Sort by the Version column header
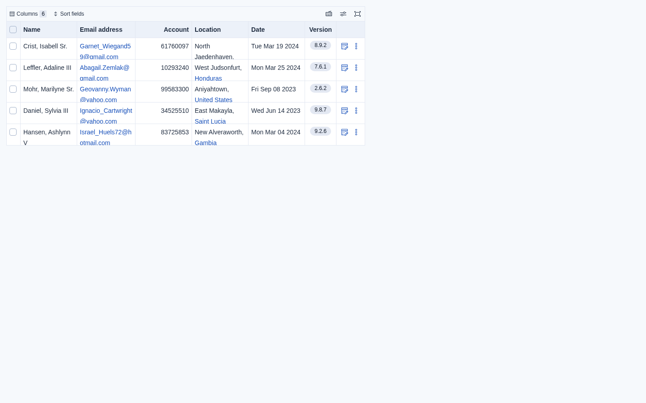 tap(320, 30)
